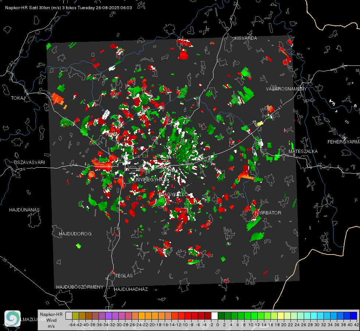Image resolution: width=360 pixels, height=331 pixels.
Task: Click the white swatch between -2 and 0
Action: pos(214,316)
